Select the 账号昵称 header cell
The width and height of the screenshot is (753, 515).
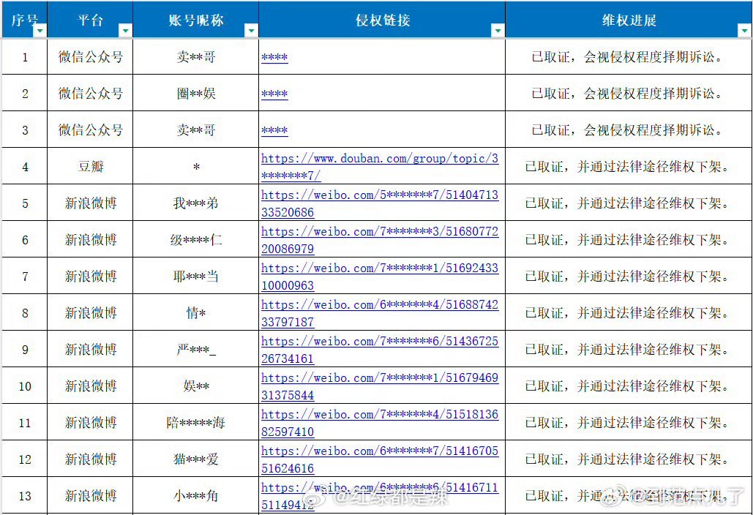195,20
